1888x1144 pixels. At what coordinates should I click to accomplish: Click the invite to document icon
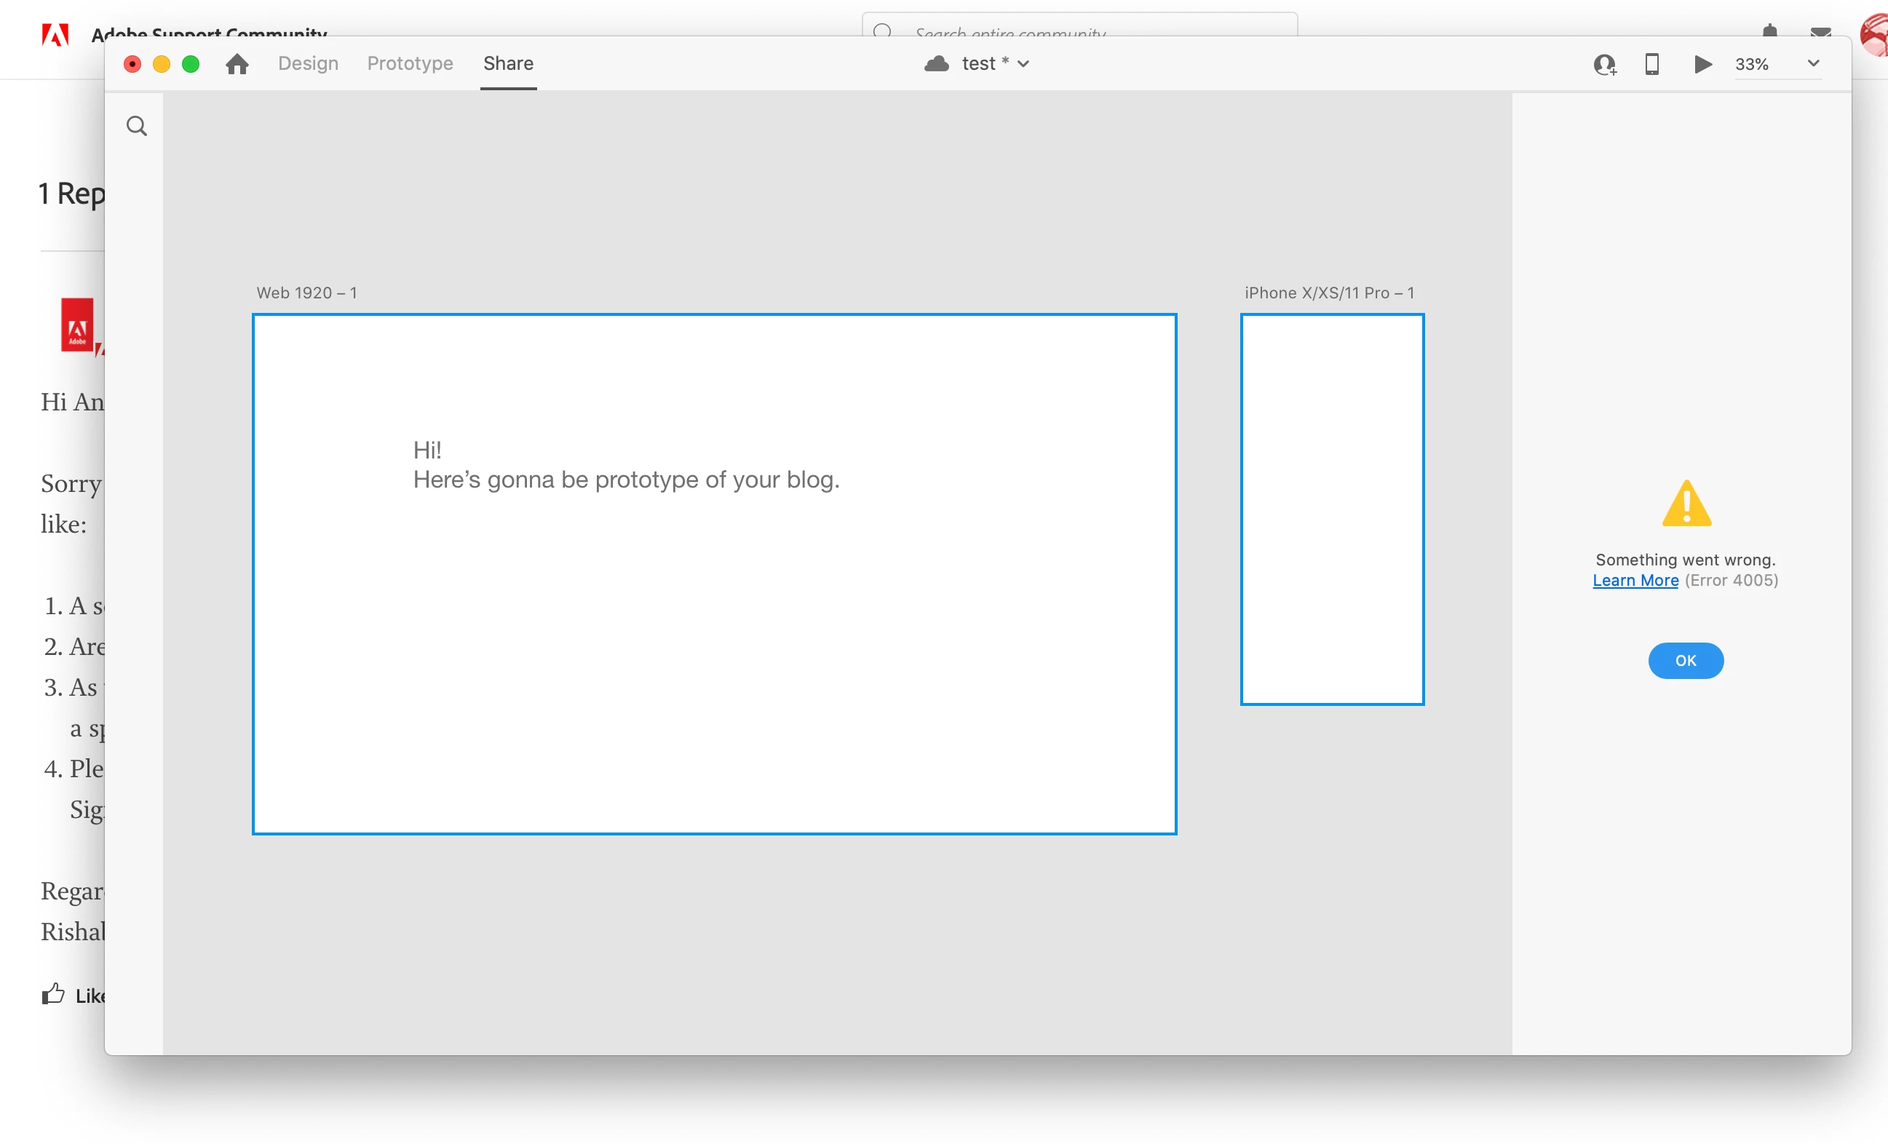[x=1604, y=64]
